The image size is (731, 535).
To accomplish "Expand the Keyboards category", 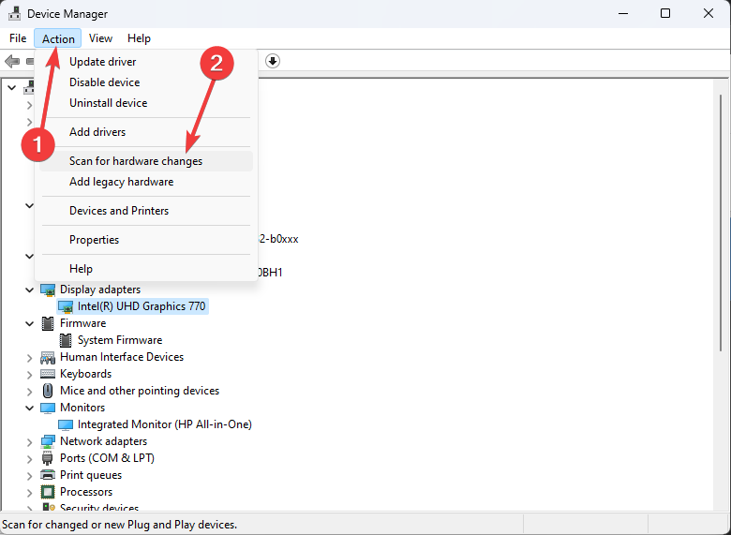I will (x=29, y=374).
